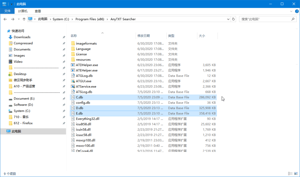Open 710 - 音乐 folder in sidebar
This screenshot has height=177, width=300.
point(21,117)
